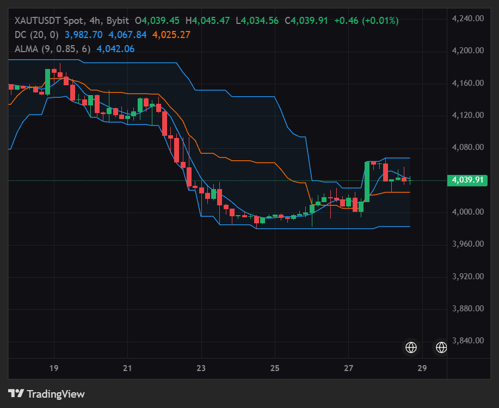Screen dimensions: 499x408
Task: Open the TradingView logo link
Action: coord(46,394)
